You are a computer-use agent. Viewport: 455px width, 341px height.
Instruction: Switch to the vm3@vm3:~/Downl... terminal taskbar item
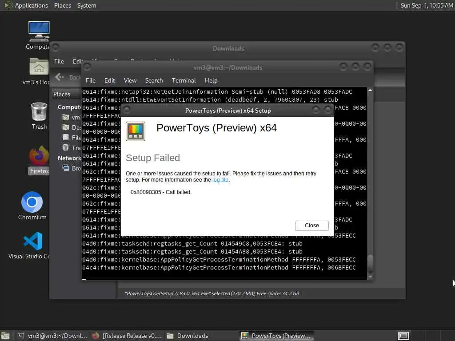[x=52, y=336]
